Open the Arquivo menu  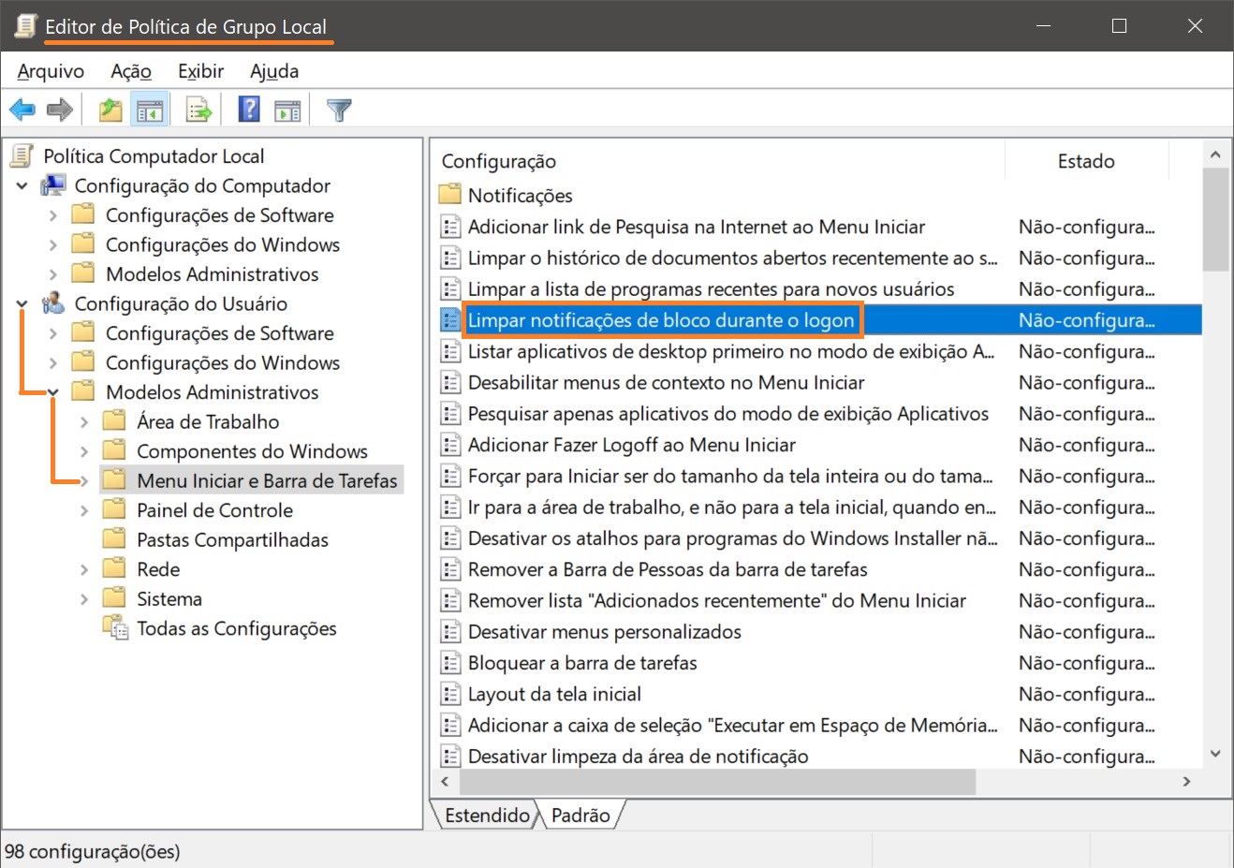(x=51, y=71)
